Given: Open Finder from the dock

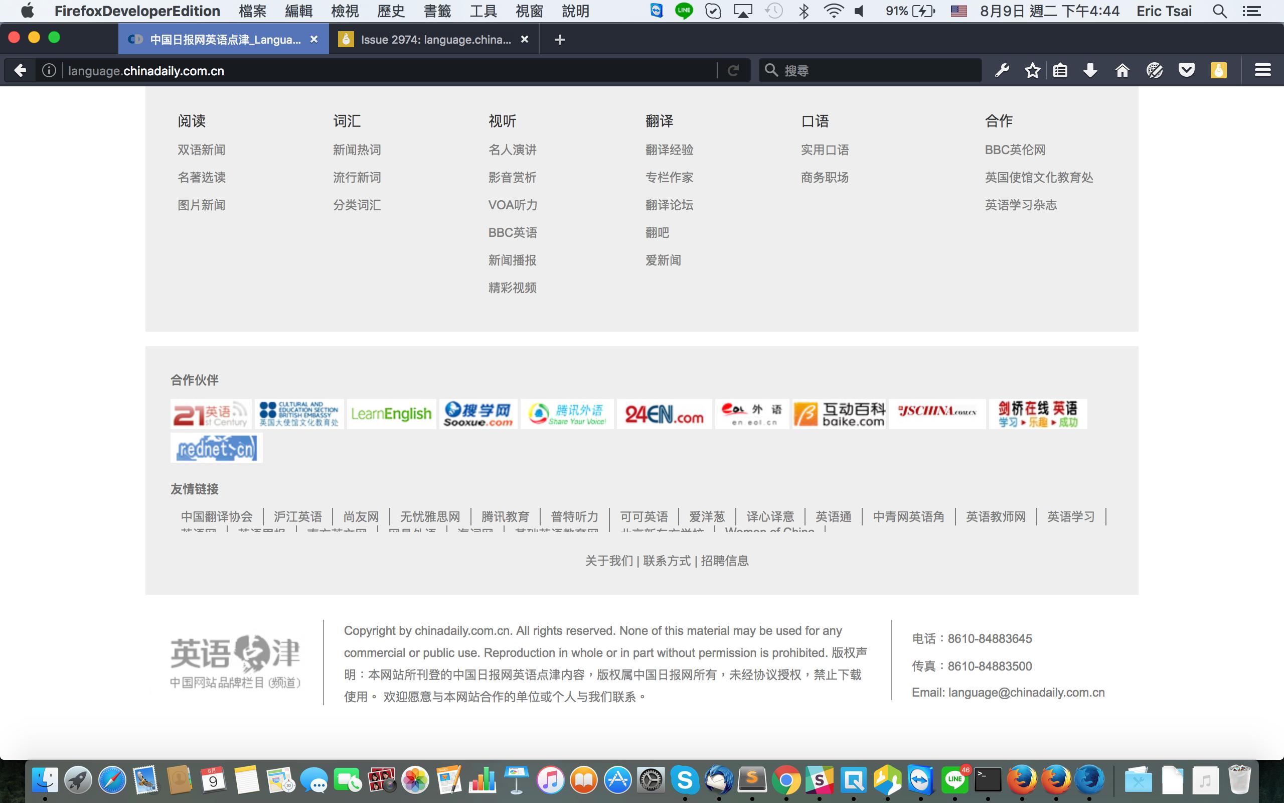Looking at the screenshot, I should (x=45, y=780).
